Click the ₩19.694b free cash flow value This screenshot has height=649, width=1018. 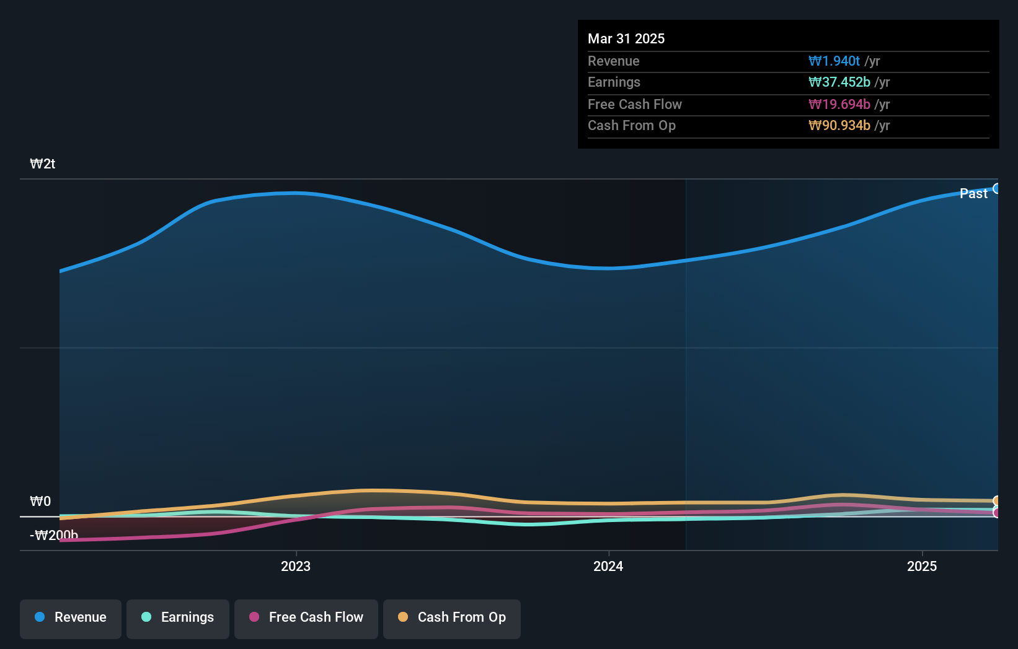[839, 104]
